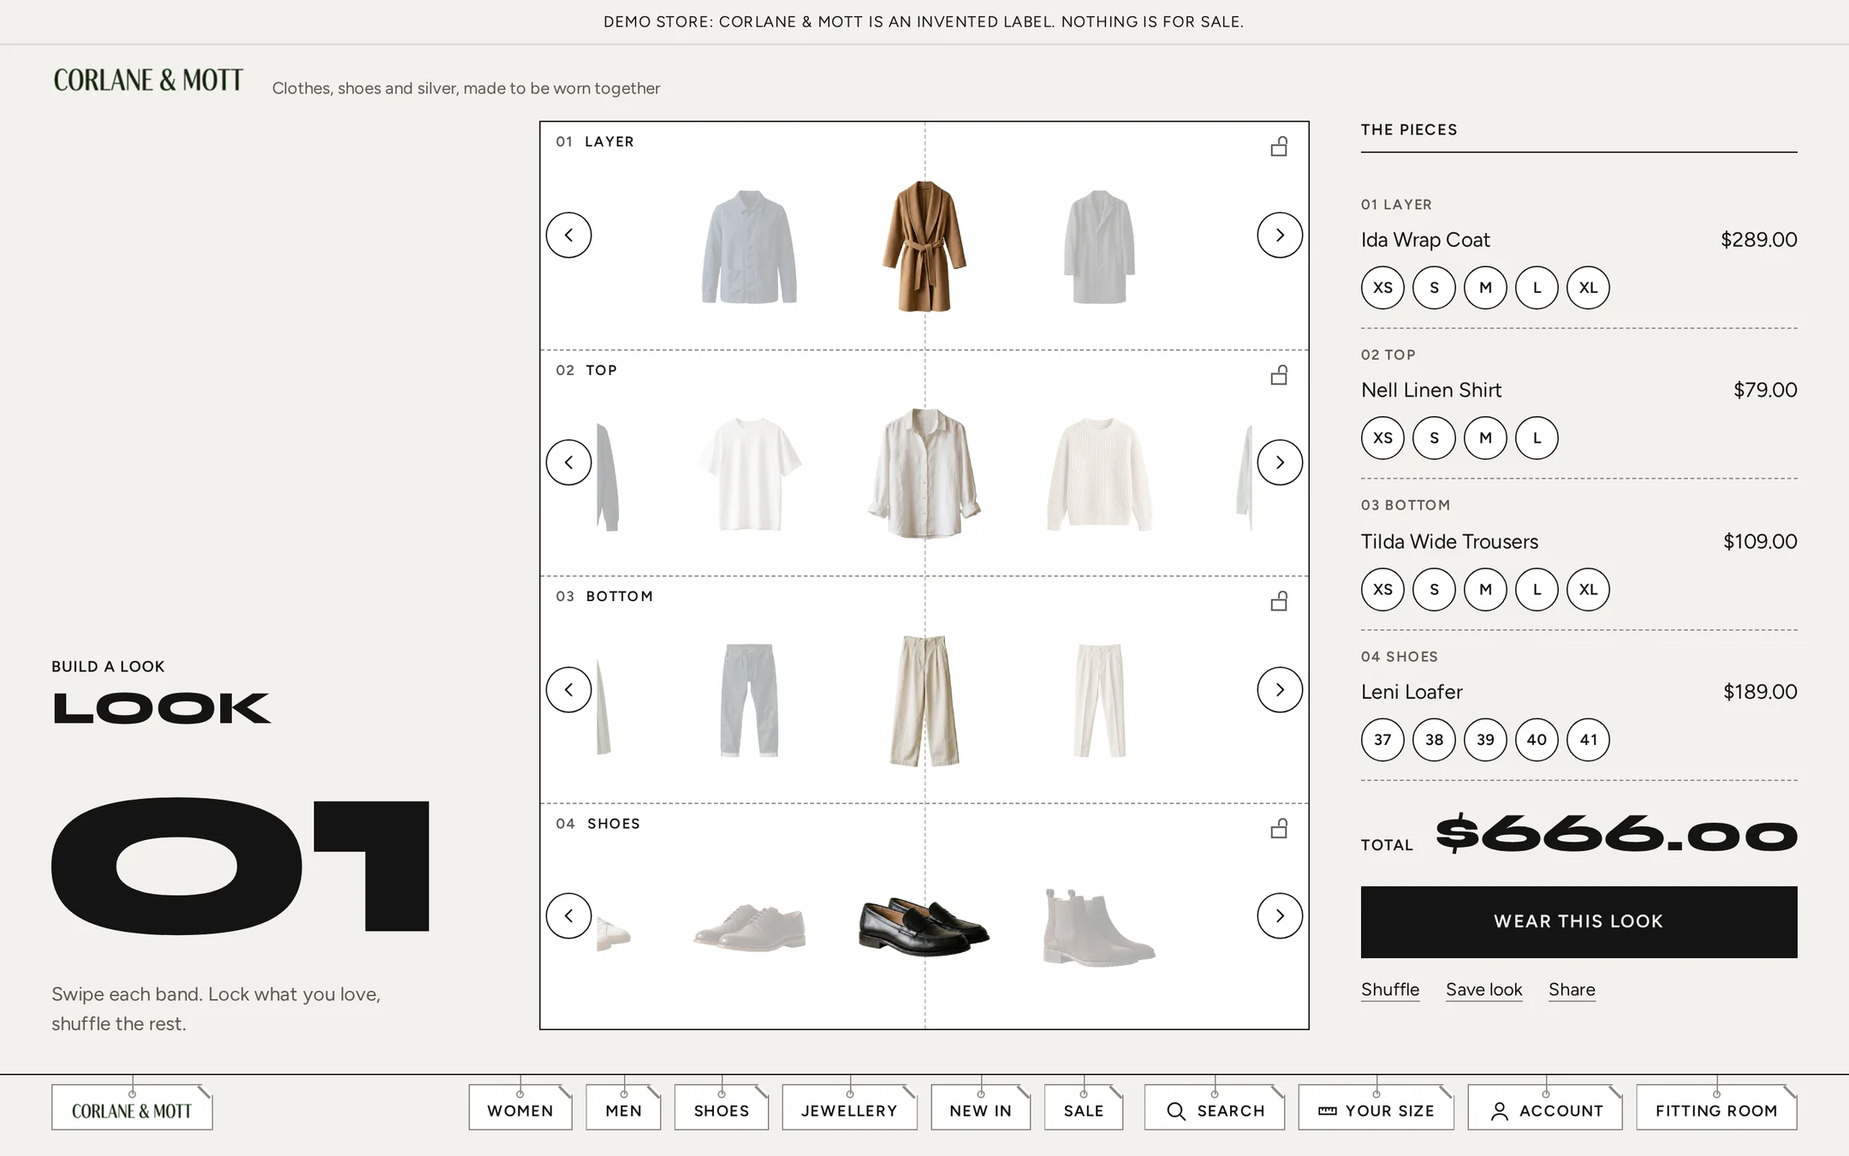Show next item in Layer band
This screenshot has width=1849, height=1156.
(x=1280, y=235)
